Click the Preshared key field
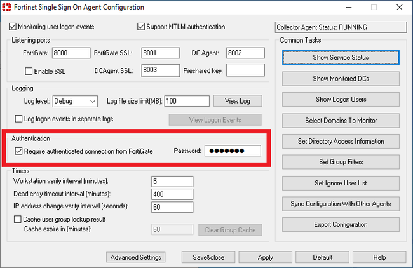Image resolution: width=413 pixels, height=268 pixels. [x=245, y=70]
